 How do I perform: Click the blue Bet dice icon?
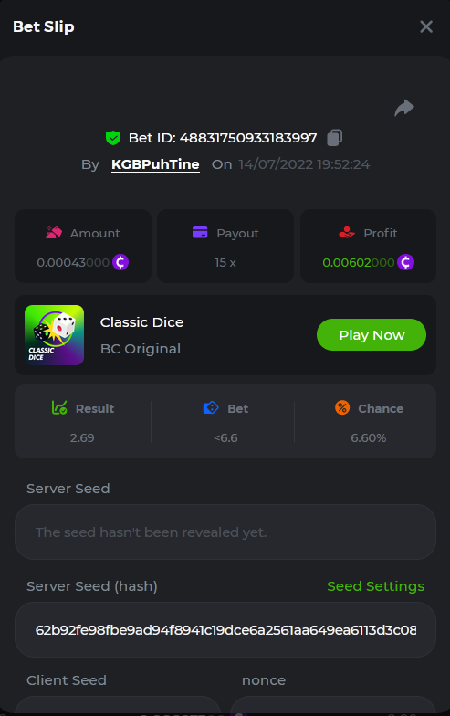pyautogui.click(x=210, y=407)
